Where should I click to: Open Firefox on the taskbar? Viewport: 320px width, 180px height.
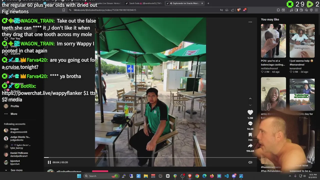coord(212,176)
